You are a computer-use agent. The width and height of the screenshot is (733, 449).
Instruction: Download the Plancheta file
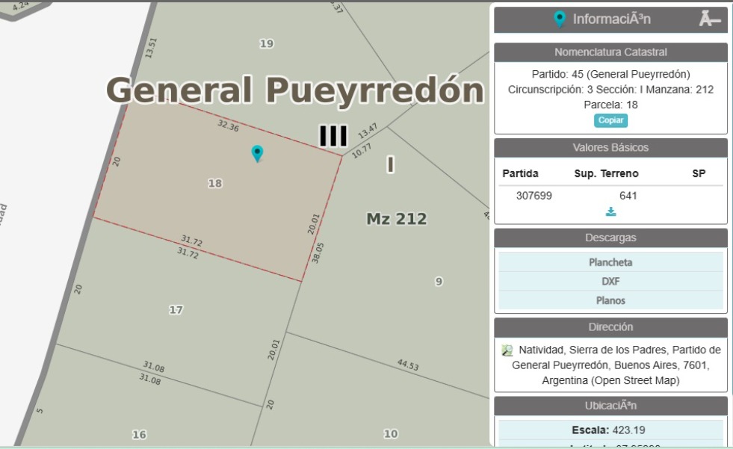coord(610,262)
